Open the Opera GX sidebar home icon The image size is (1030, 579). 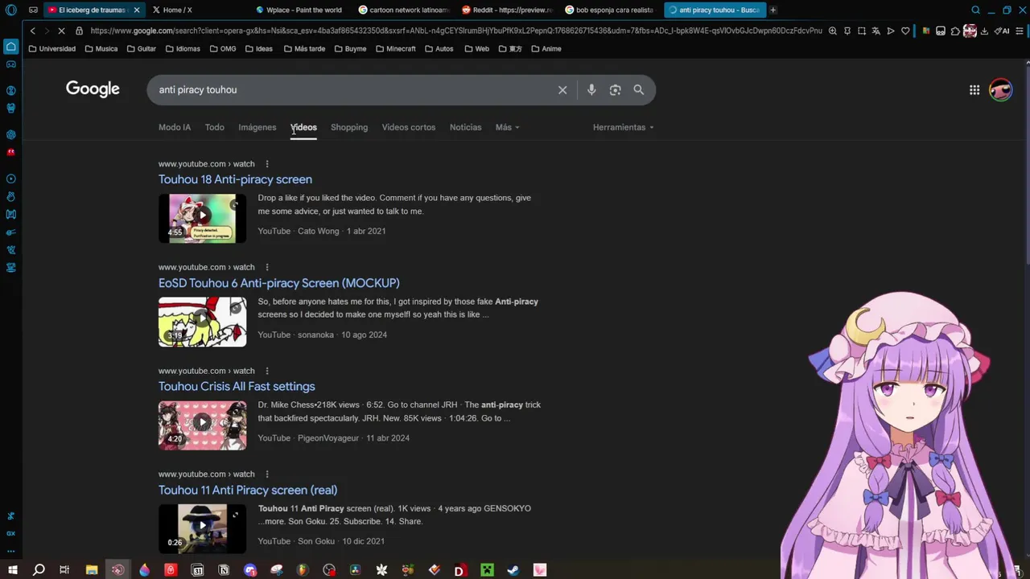tap(11, 46)
